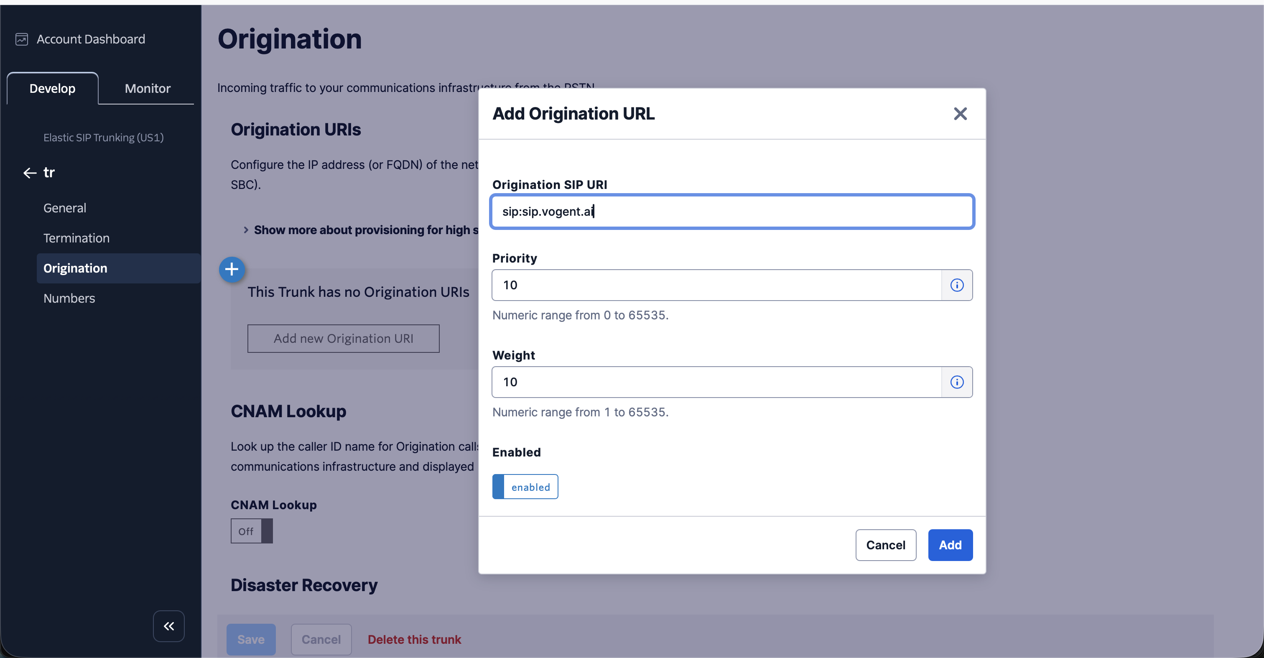The height and width of the screenshot is (658, 1264).
Task: Toggle the CNAM Lookup Off switch
Action: pos(251,531)
